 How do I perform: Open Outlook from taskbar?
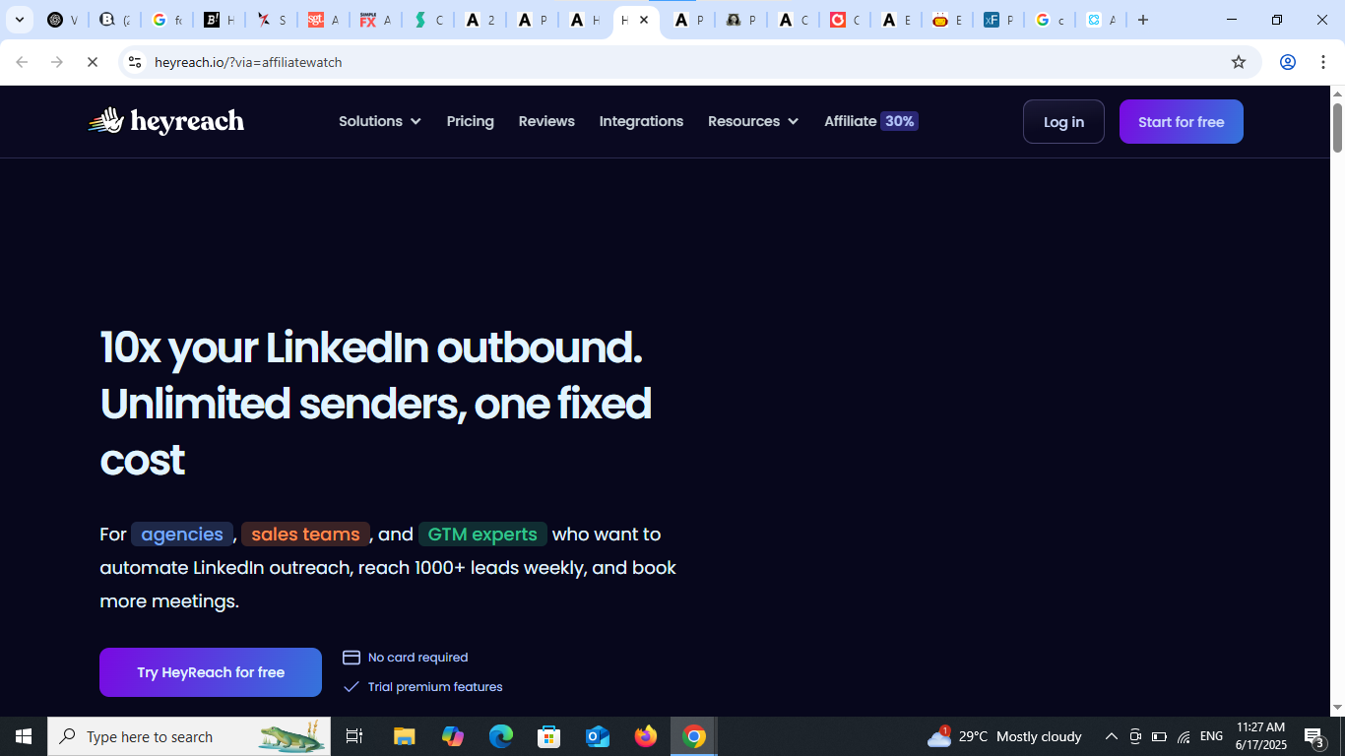click(598, 736)
